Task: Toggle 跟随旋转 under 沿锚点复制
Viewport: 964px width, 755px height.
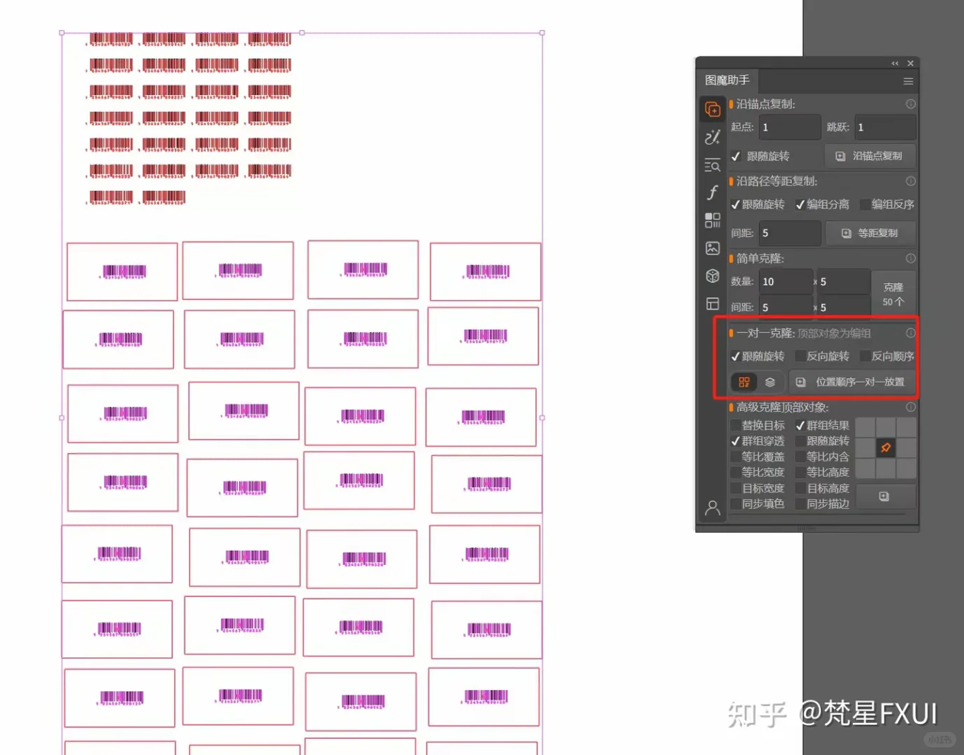Action: (735, 157)
